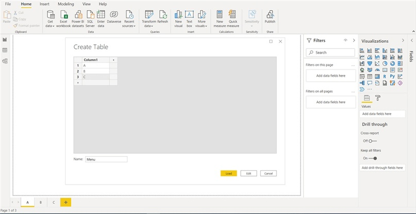Image resolution: width=416 pixels, height=214 pixels.
Task: Pick the map (globe) visual
Action: 362,70
